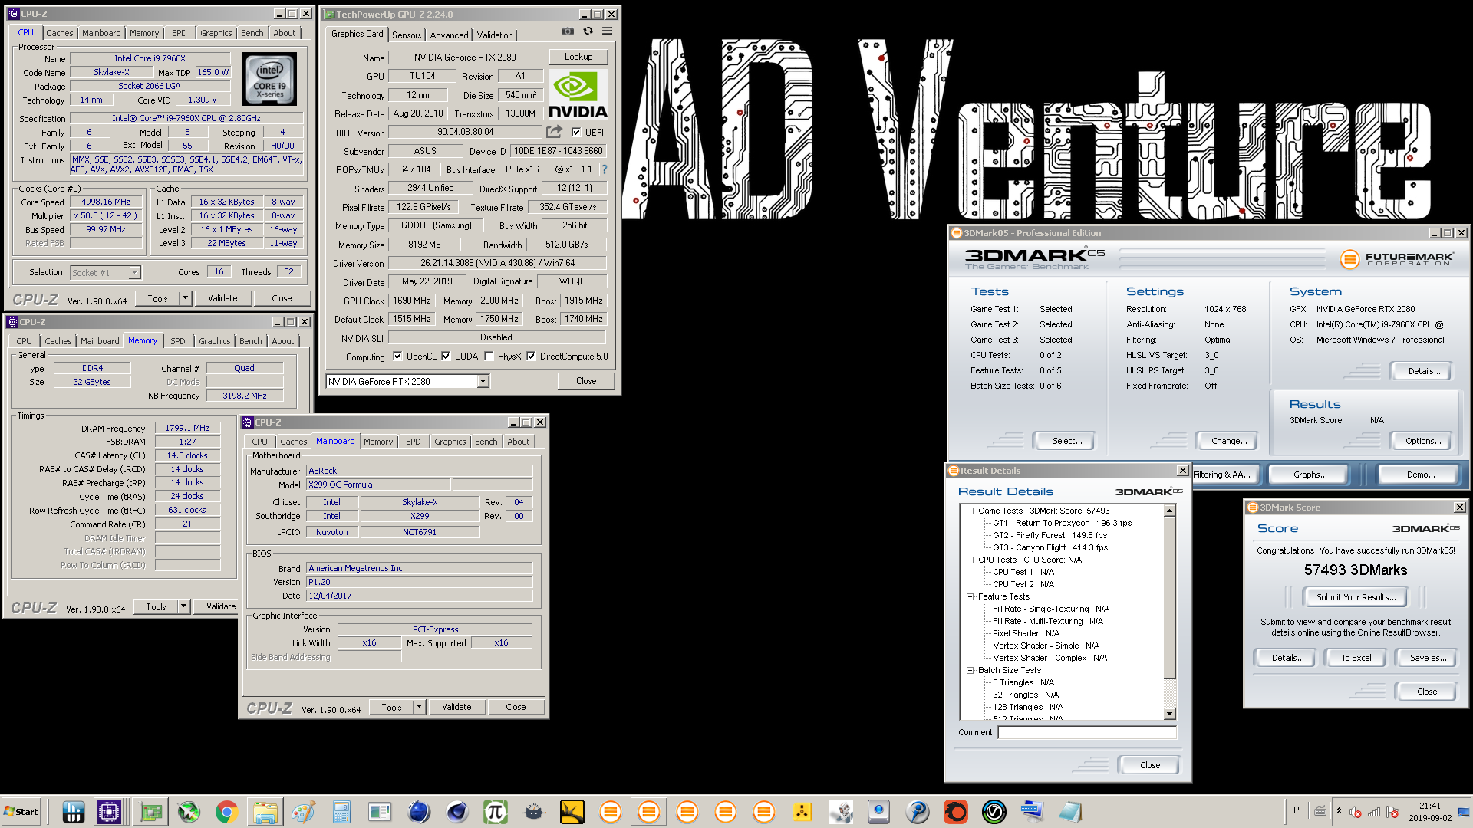This screenshot has height=828, width=1473.
Task: Open Tools dropdown arrow in CPU-Z CPU window
Action: [x=185, y=298]
